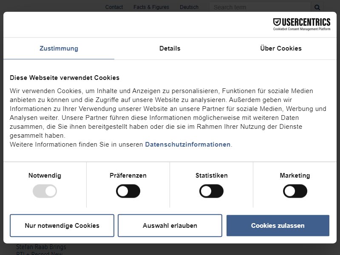Image resolution: width=340 pixels, height=255 pixels.
Task: Open the Facts & Figures link
Action: pyautogui.click(x=151, y=7)
